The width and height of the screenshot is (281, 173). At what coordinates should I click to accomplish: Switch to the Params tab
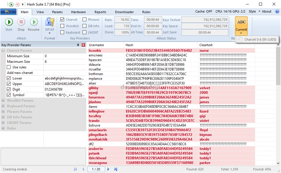tap(57, 12)
